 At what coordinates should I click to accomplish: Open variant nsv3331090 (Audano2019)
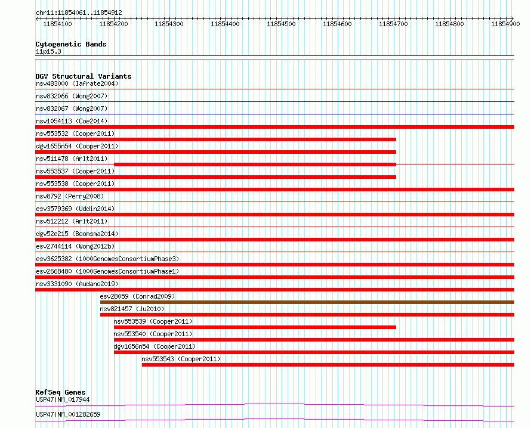tap(77, 284)
